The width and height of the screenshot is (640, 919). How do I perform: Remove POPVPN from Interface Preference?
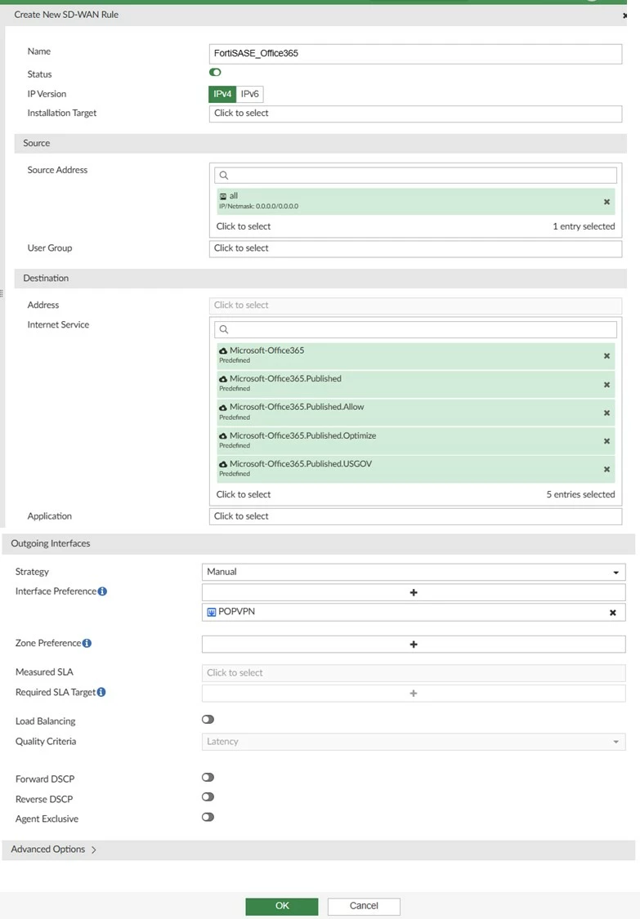[x=612, y=613]
